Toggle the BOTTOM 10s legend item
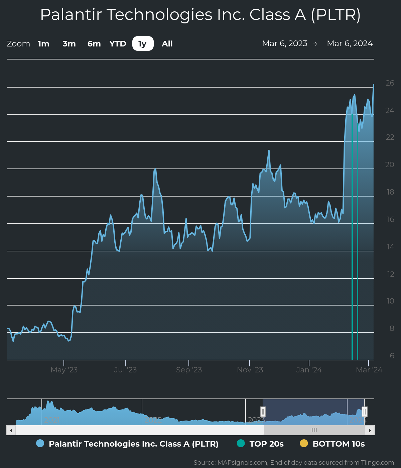The image size is (401, 468). click(x=339, y=444)
